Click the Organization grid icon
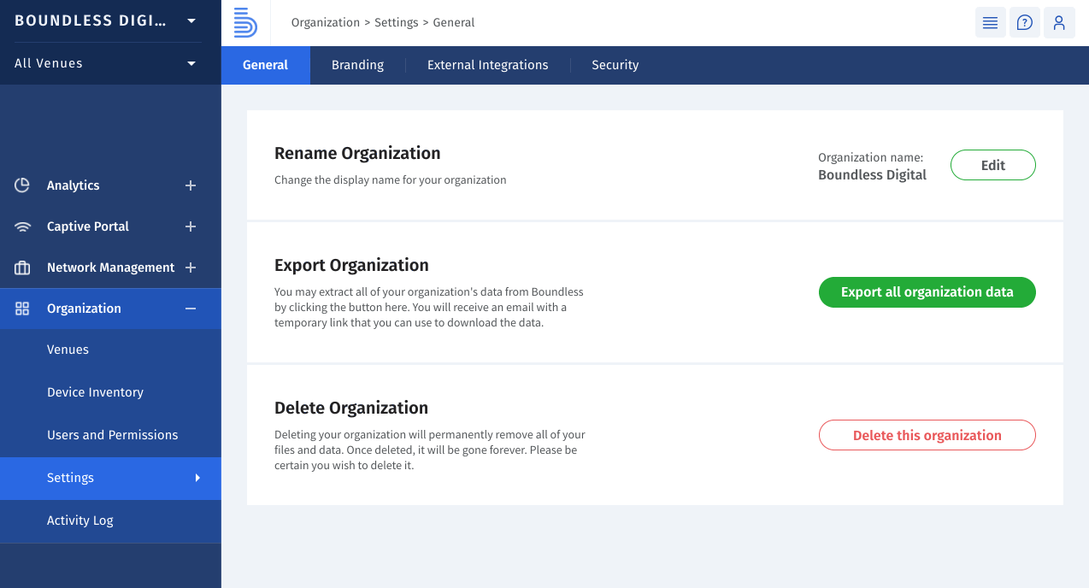Viewport: 1089px width, 588px height. (x=22, y=309)
